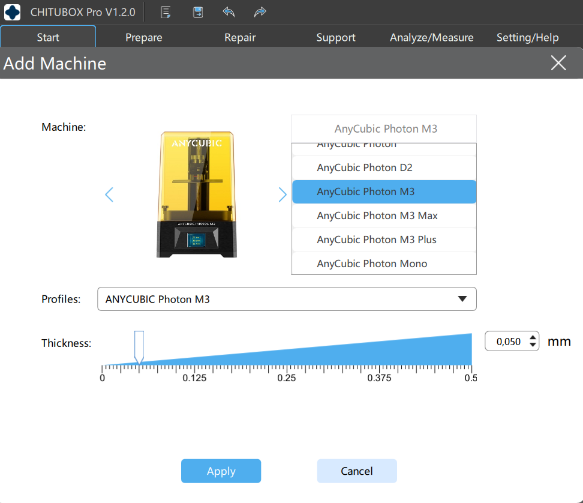This screenshot has width=583, height=503.
Task: Click the save project icon
Action: click(198, 12)
